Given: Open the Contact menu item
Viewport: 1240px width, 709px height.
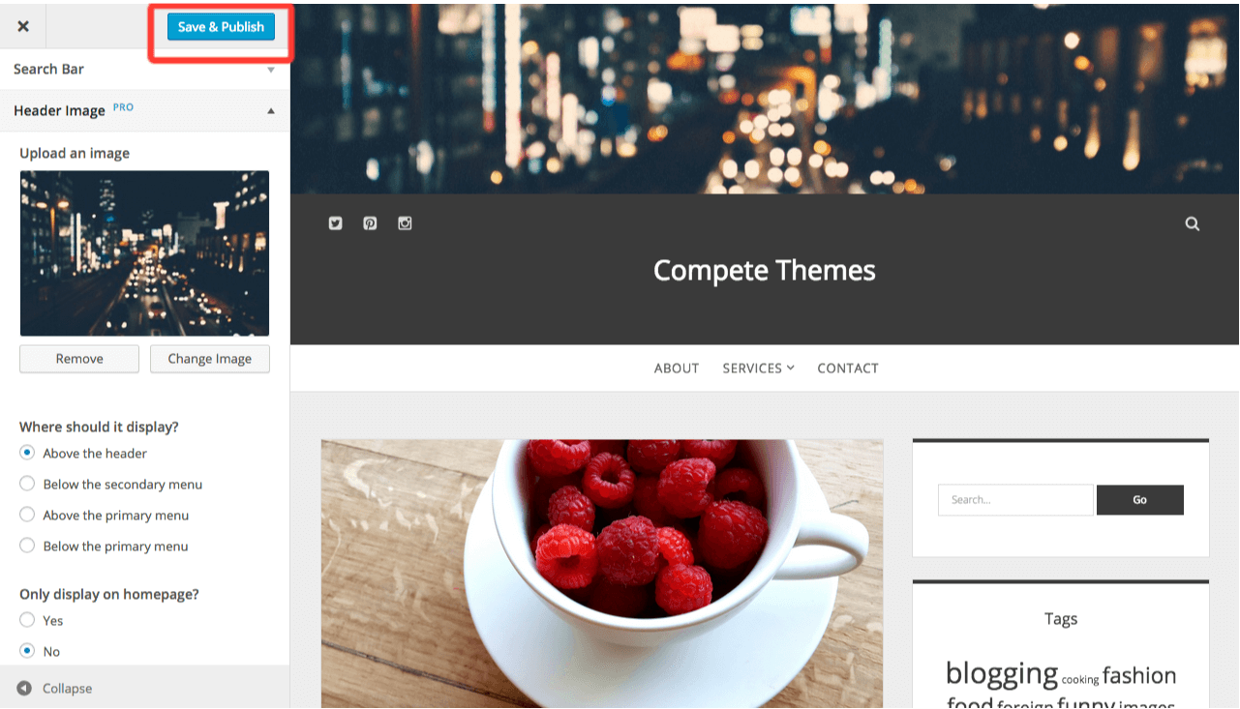Looking at the screenshot, I should tap(848, 369).
